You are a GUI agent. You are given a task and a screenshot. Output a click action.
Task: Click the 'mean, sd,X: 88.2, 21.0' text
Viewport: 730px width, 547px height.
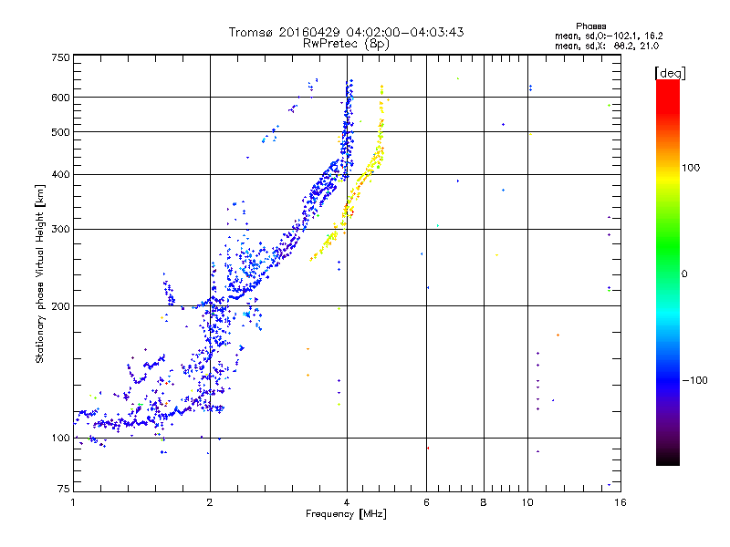(607, 46)
